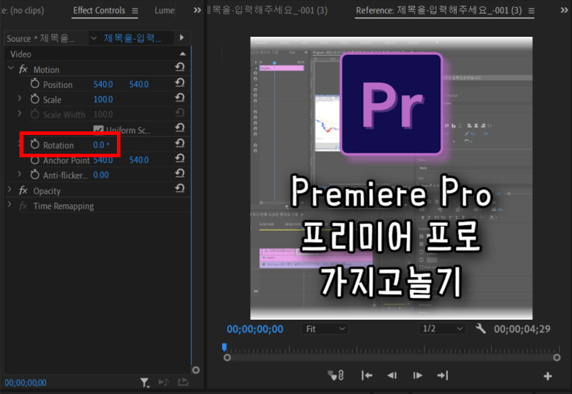Edit the Anchor Point Y value
Image resolution: width=572 pixels, height=394 pixels.
[139, 159]
